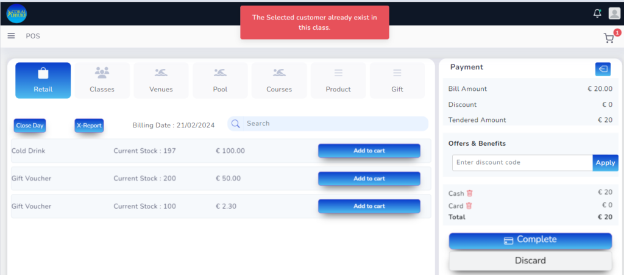Viewport: 624px width, 275px height.
Task: Add Cold Drink to cart
Action: pyautogui.click(x=369, y=151)
